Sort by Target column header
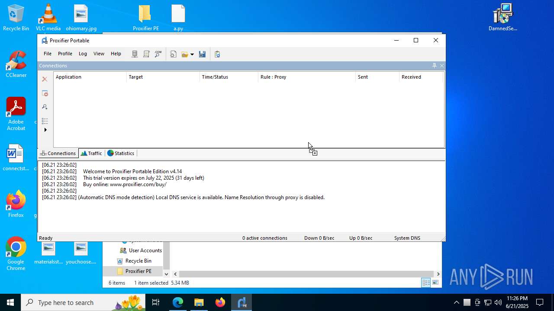The image size is (554, 311). point(163,77)
